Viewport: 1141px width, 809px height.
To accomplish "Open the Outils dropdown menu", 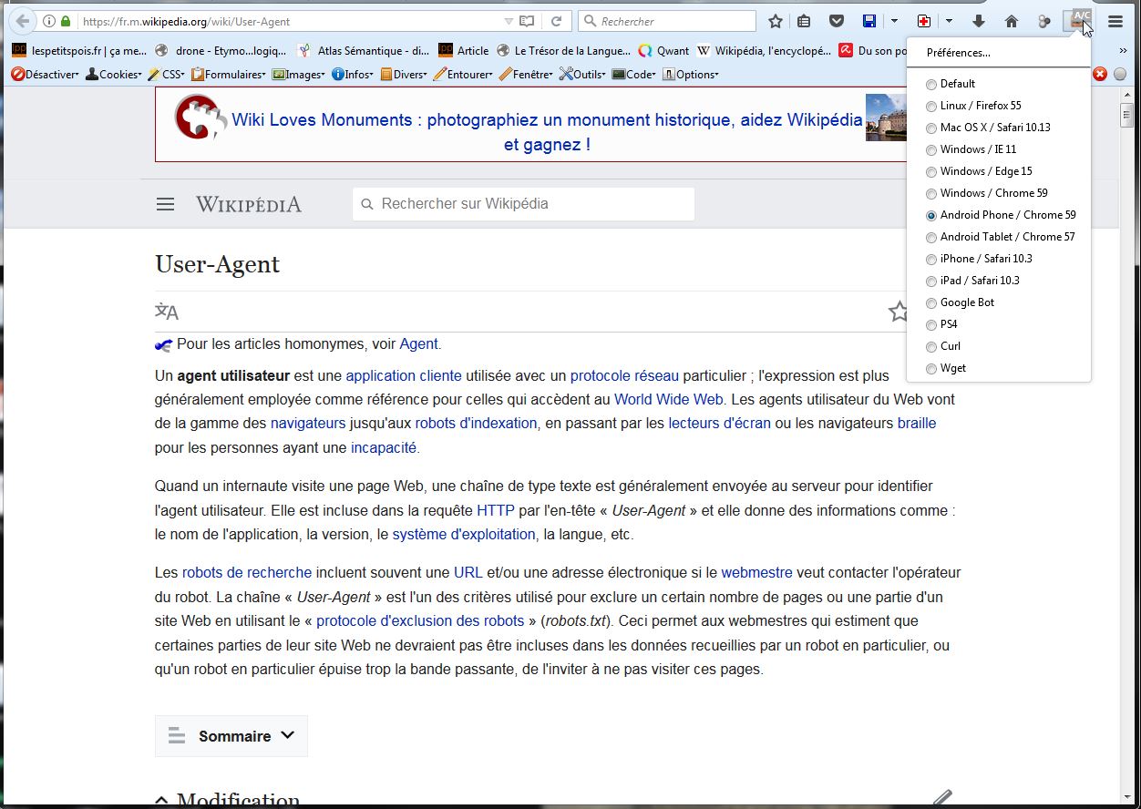I will [583, 75].
